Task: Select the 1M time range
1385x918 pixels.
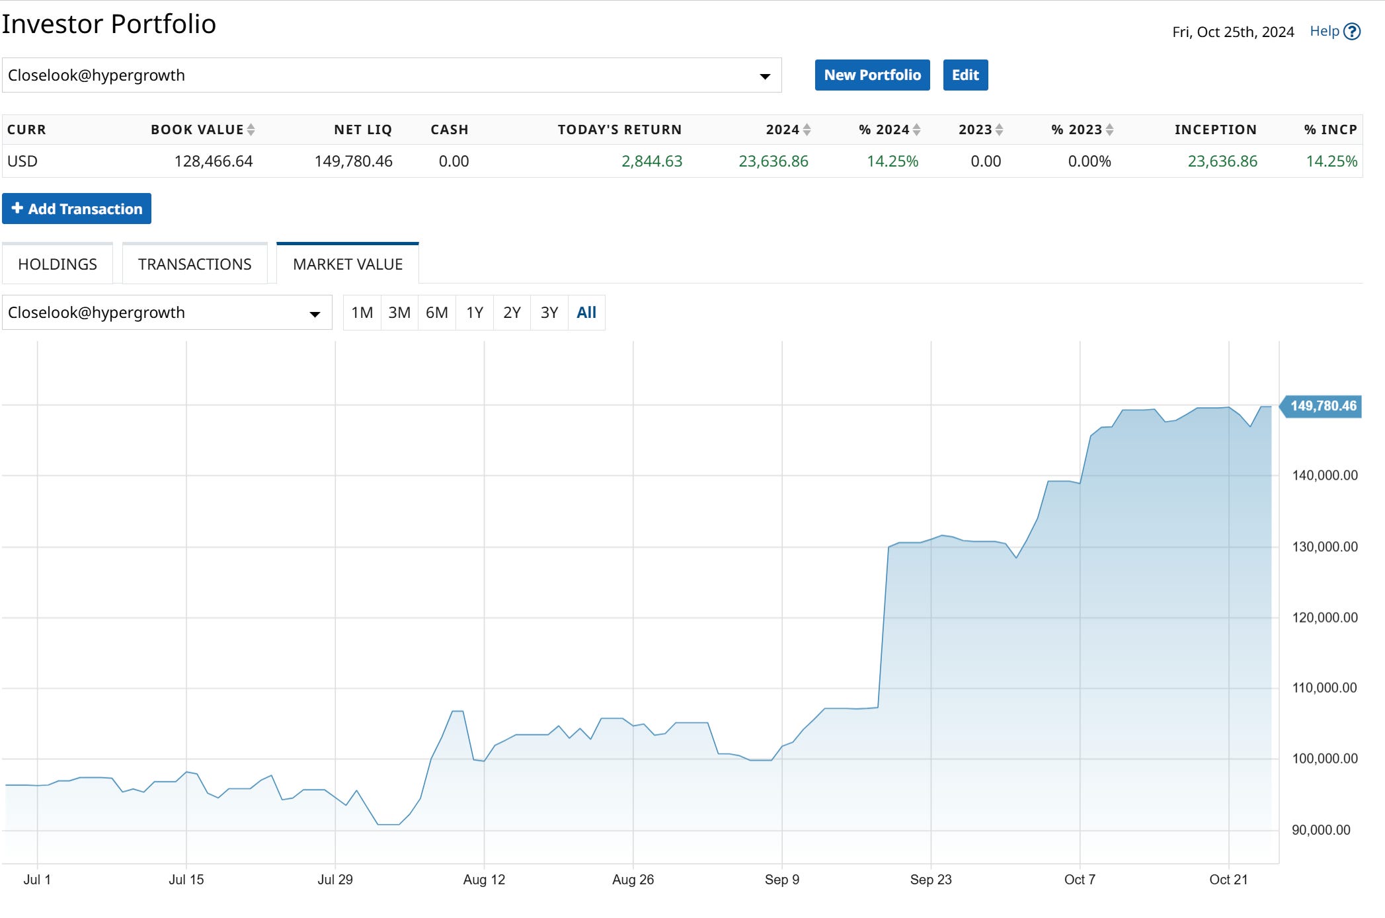Action: [x=362, y=313]
